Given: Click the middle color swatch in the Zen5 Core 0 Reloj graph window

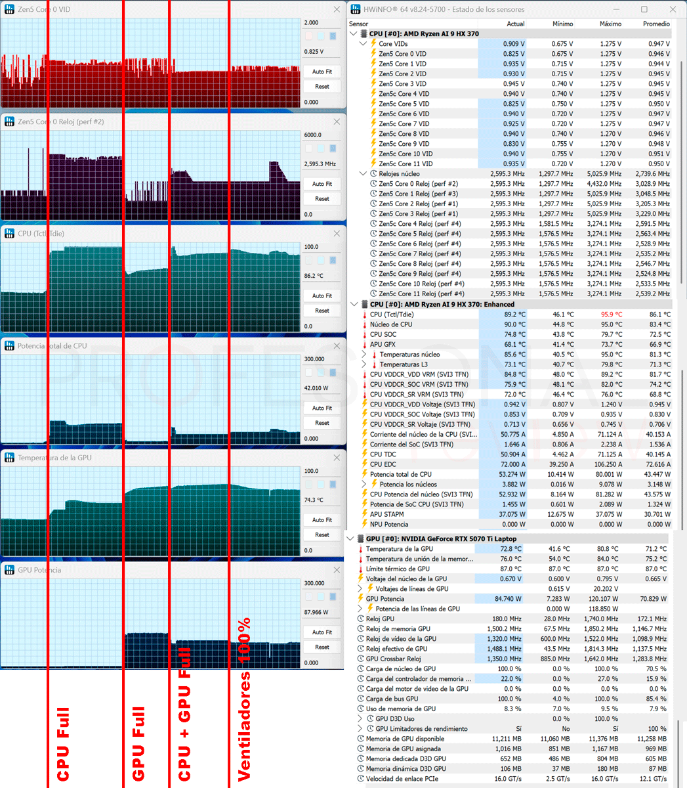Looking at the screenshot, I should pyautogui.click(x=321, y=149).
